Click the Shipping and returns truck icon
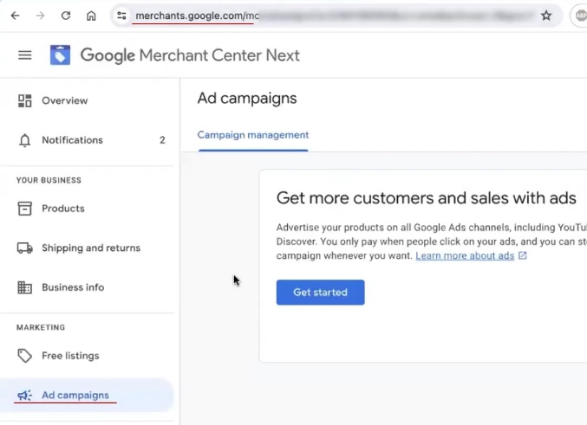The height and width of the screenshot is (425, 587). point(25,248)
